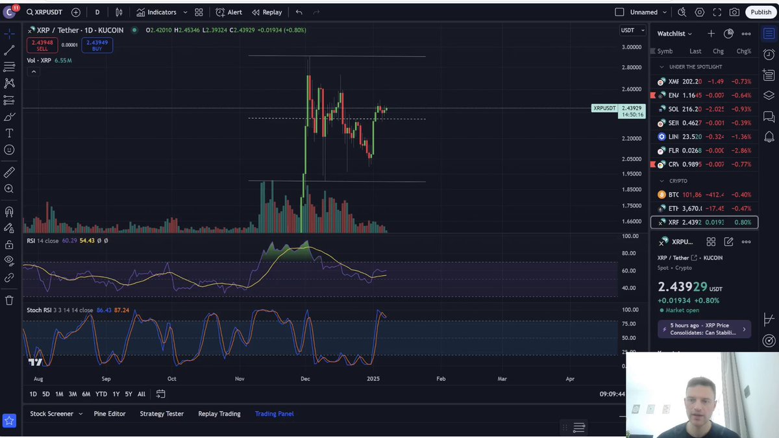Create an Alert from the toolbar

(x=229, y=12)
